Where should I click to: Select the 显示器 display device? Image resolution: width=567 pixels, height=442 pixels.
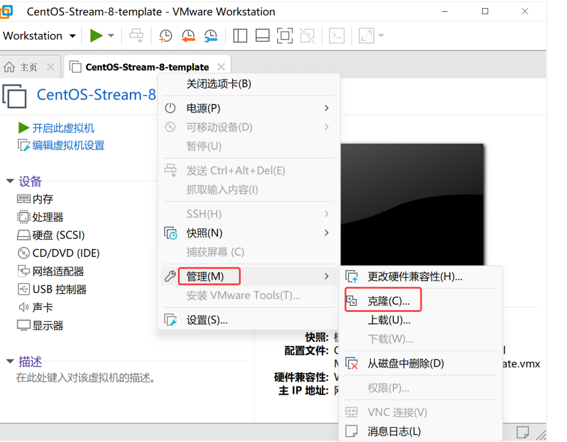pos(40,325)
